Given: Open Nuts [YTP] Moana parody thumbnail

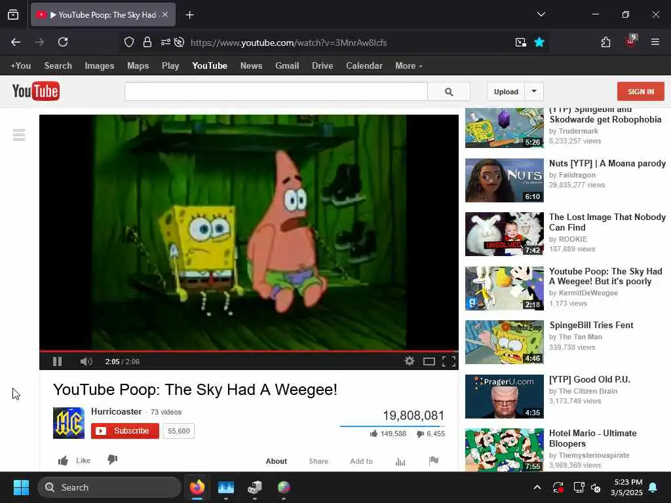Looking at the screenshot, I should [504, 180].
